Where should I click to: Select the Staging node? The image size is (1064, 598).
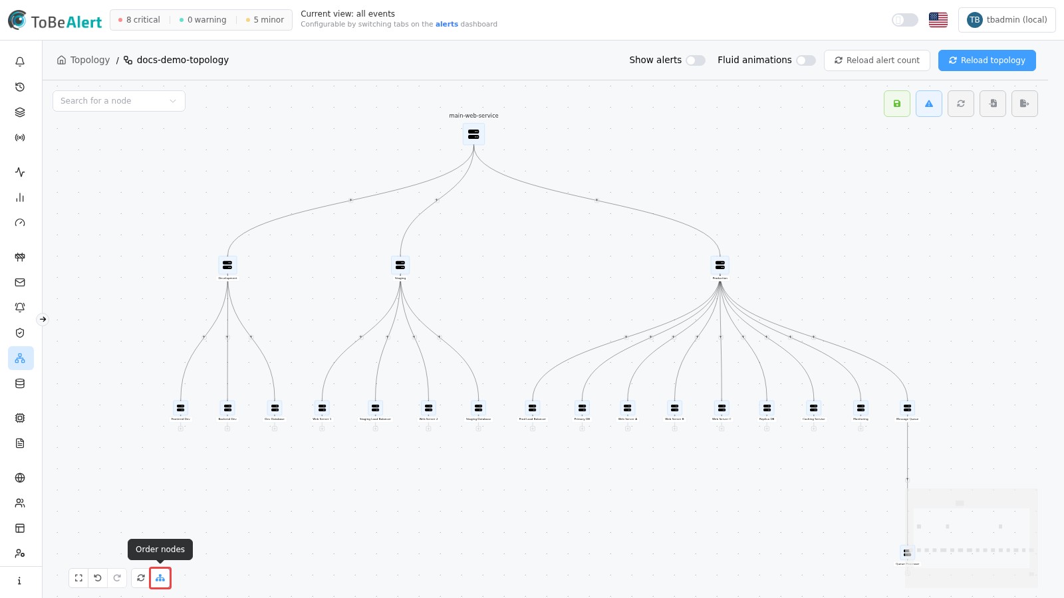400,266
